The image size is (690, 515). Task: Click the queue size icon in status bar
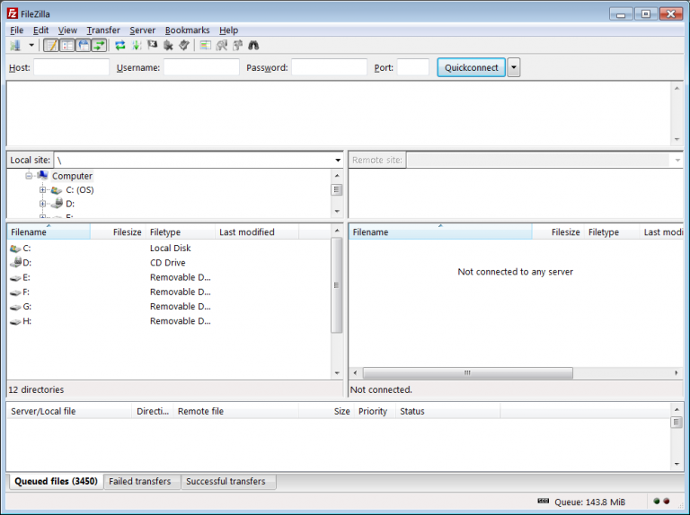point(543,501)
